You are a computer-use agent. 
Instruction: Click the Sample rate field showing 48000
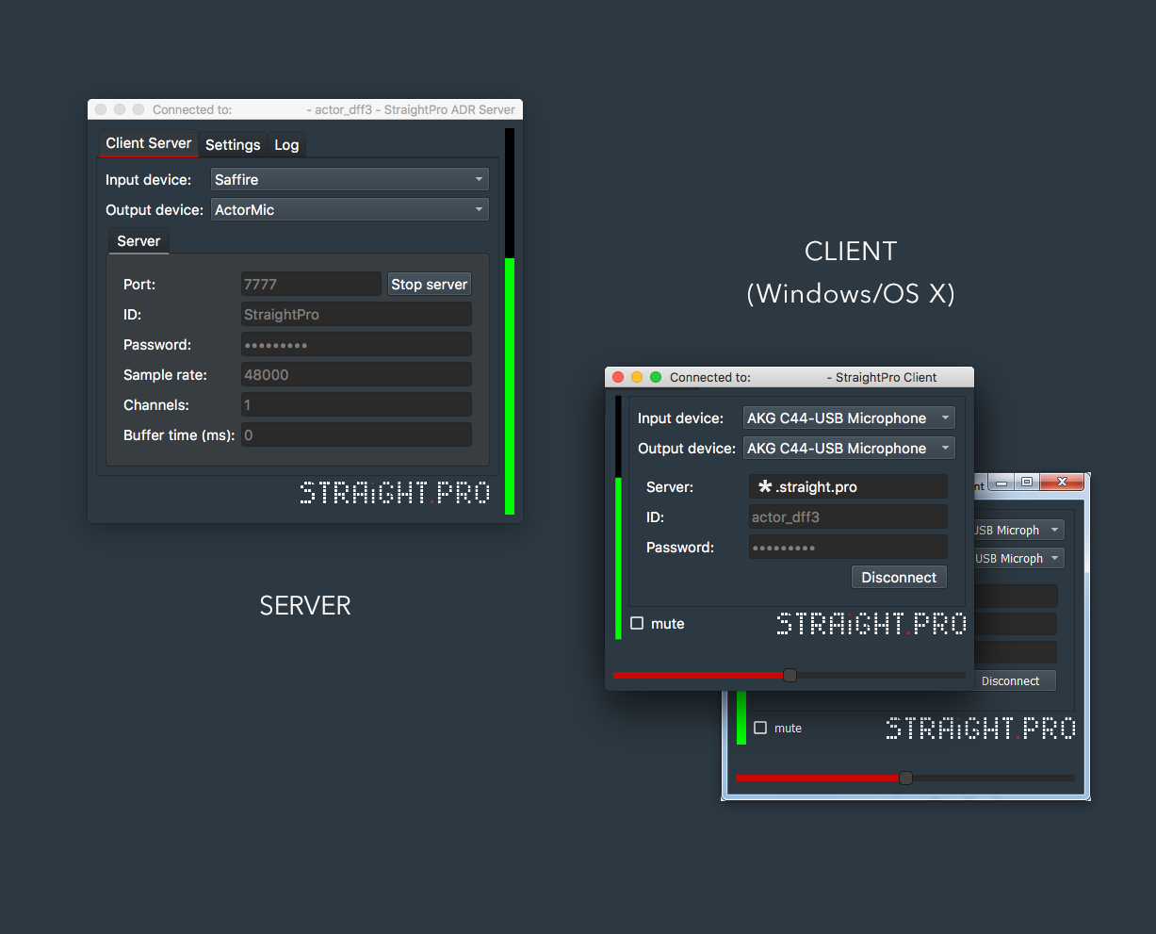click(356, 374)
